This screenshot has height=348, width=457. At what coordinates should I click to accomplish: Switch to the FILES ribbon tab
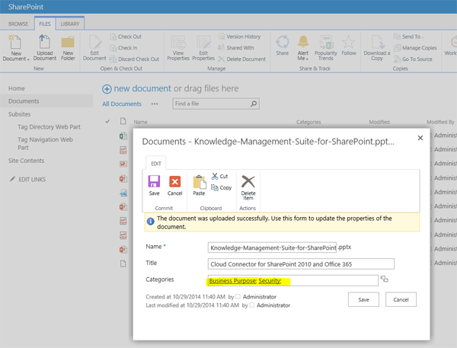45,24
